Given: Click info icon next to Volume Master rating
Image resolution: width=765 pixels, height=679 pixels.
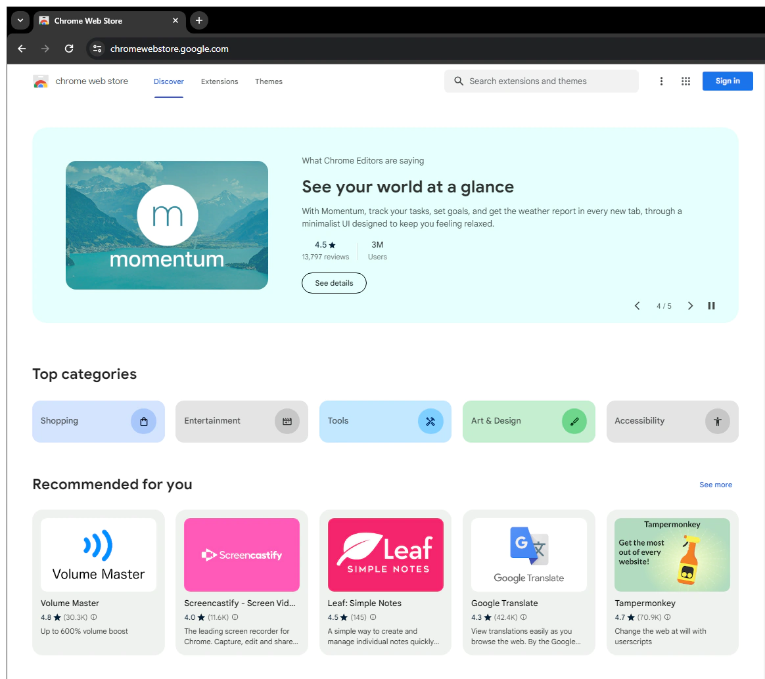Looking at the screenshot, I should [x=94, y=617].
